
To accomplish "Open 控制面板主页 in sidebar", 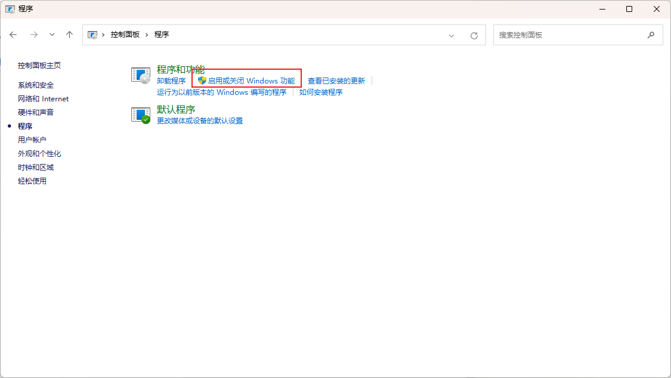I will (x=39, y=66).
